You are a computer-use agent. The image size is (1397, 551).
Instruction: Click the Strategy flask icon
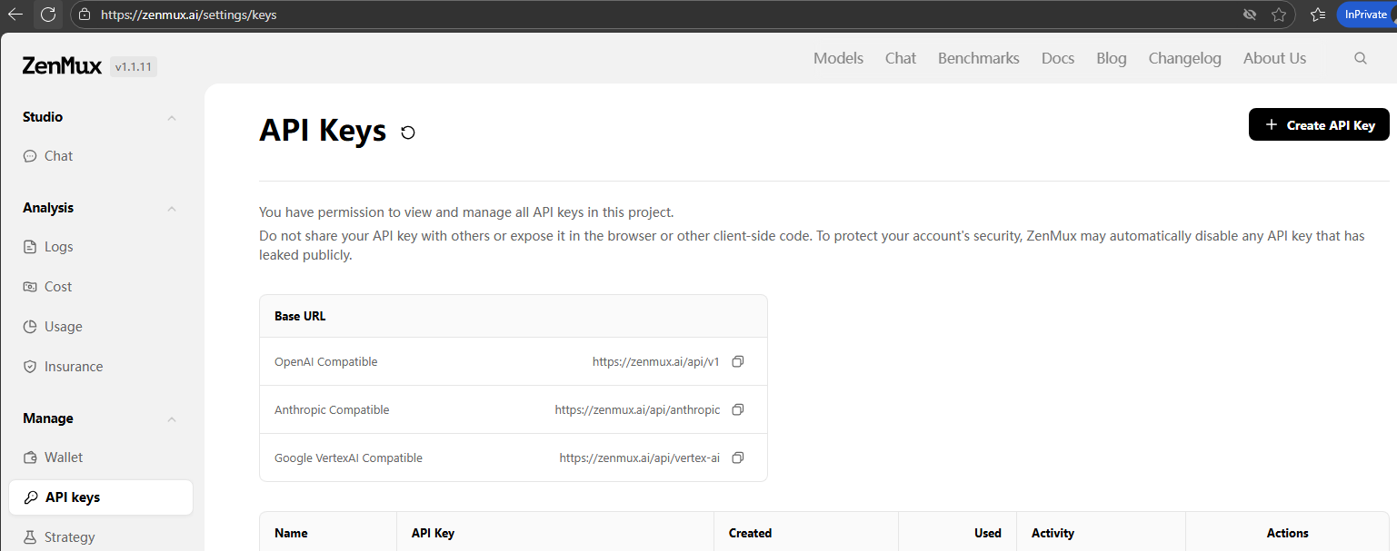coord(30,537)
